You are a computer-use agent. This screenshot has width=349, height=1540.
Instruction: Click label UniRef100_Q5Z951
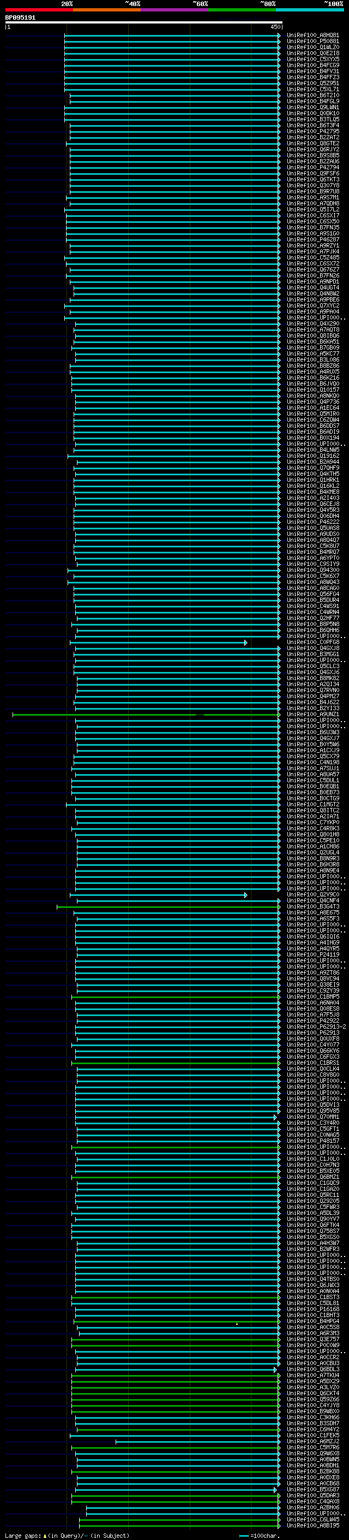[x=312, y=83]
